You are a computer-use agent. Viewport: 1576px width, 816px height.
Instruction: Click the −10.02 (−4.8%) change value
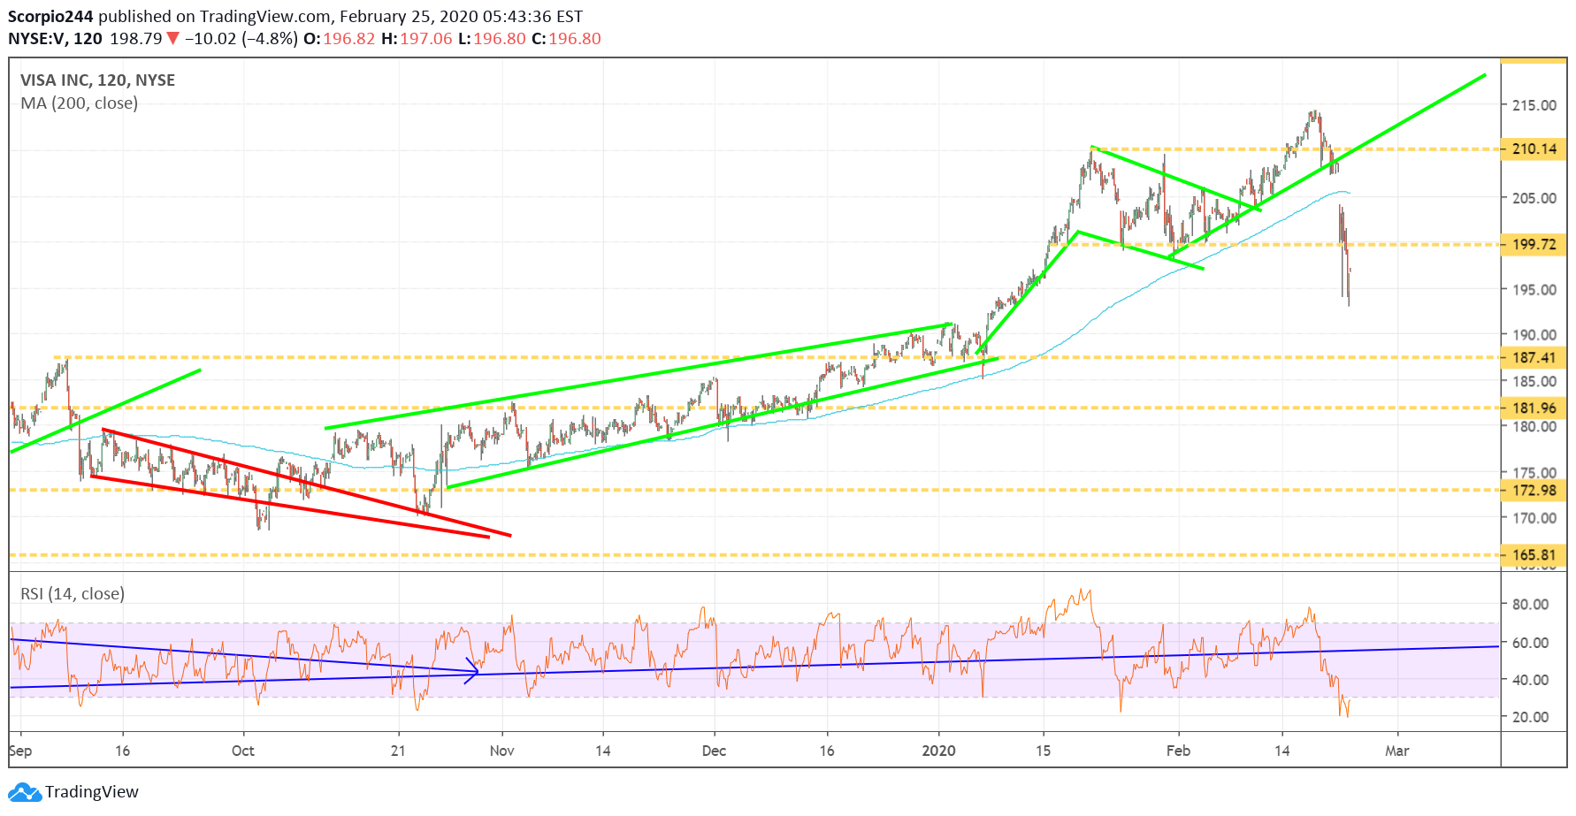tap(241, 39)
